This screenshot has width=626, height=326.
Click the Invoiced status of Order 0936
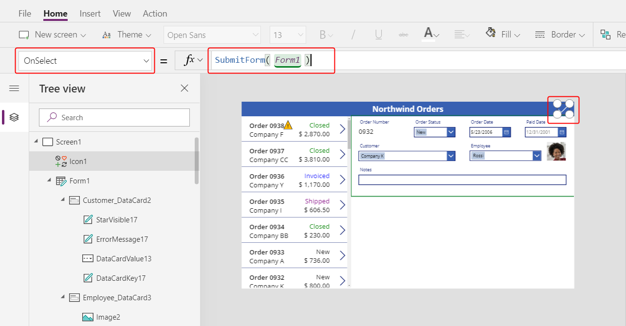pyautogui.click(x=317, y=176)
